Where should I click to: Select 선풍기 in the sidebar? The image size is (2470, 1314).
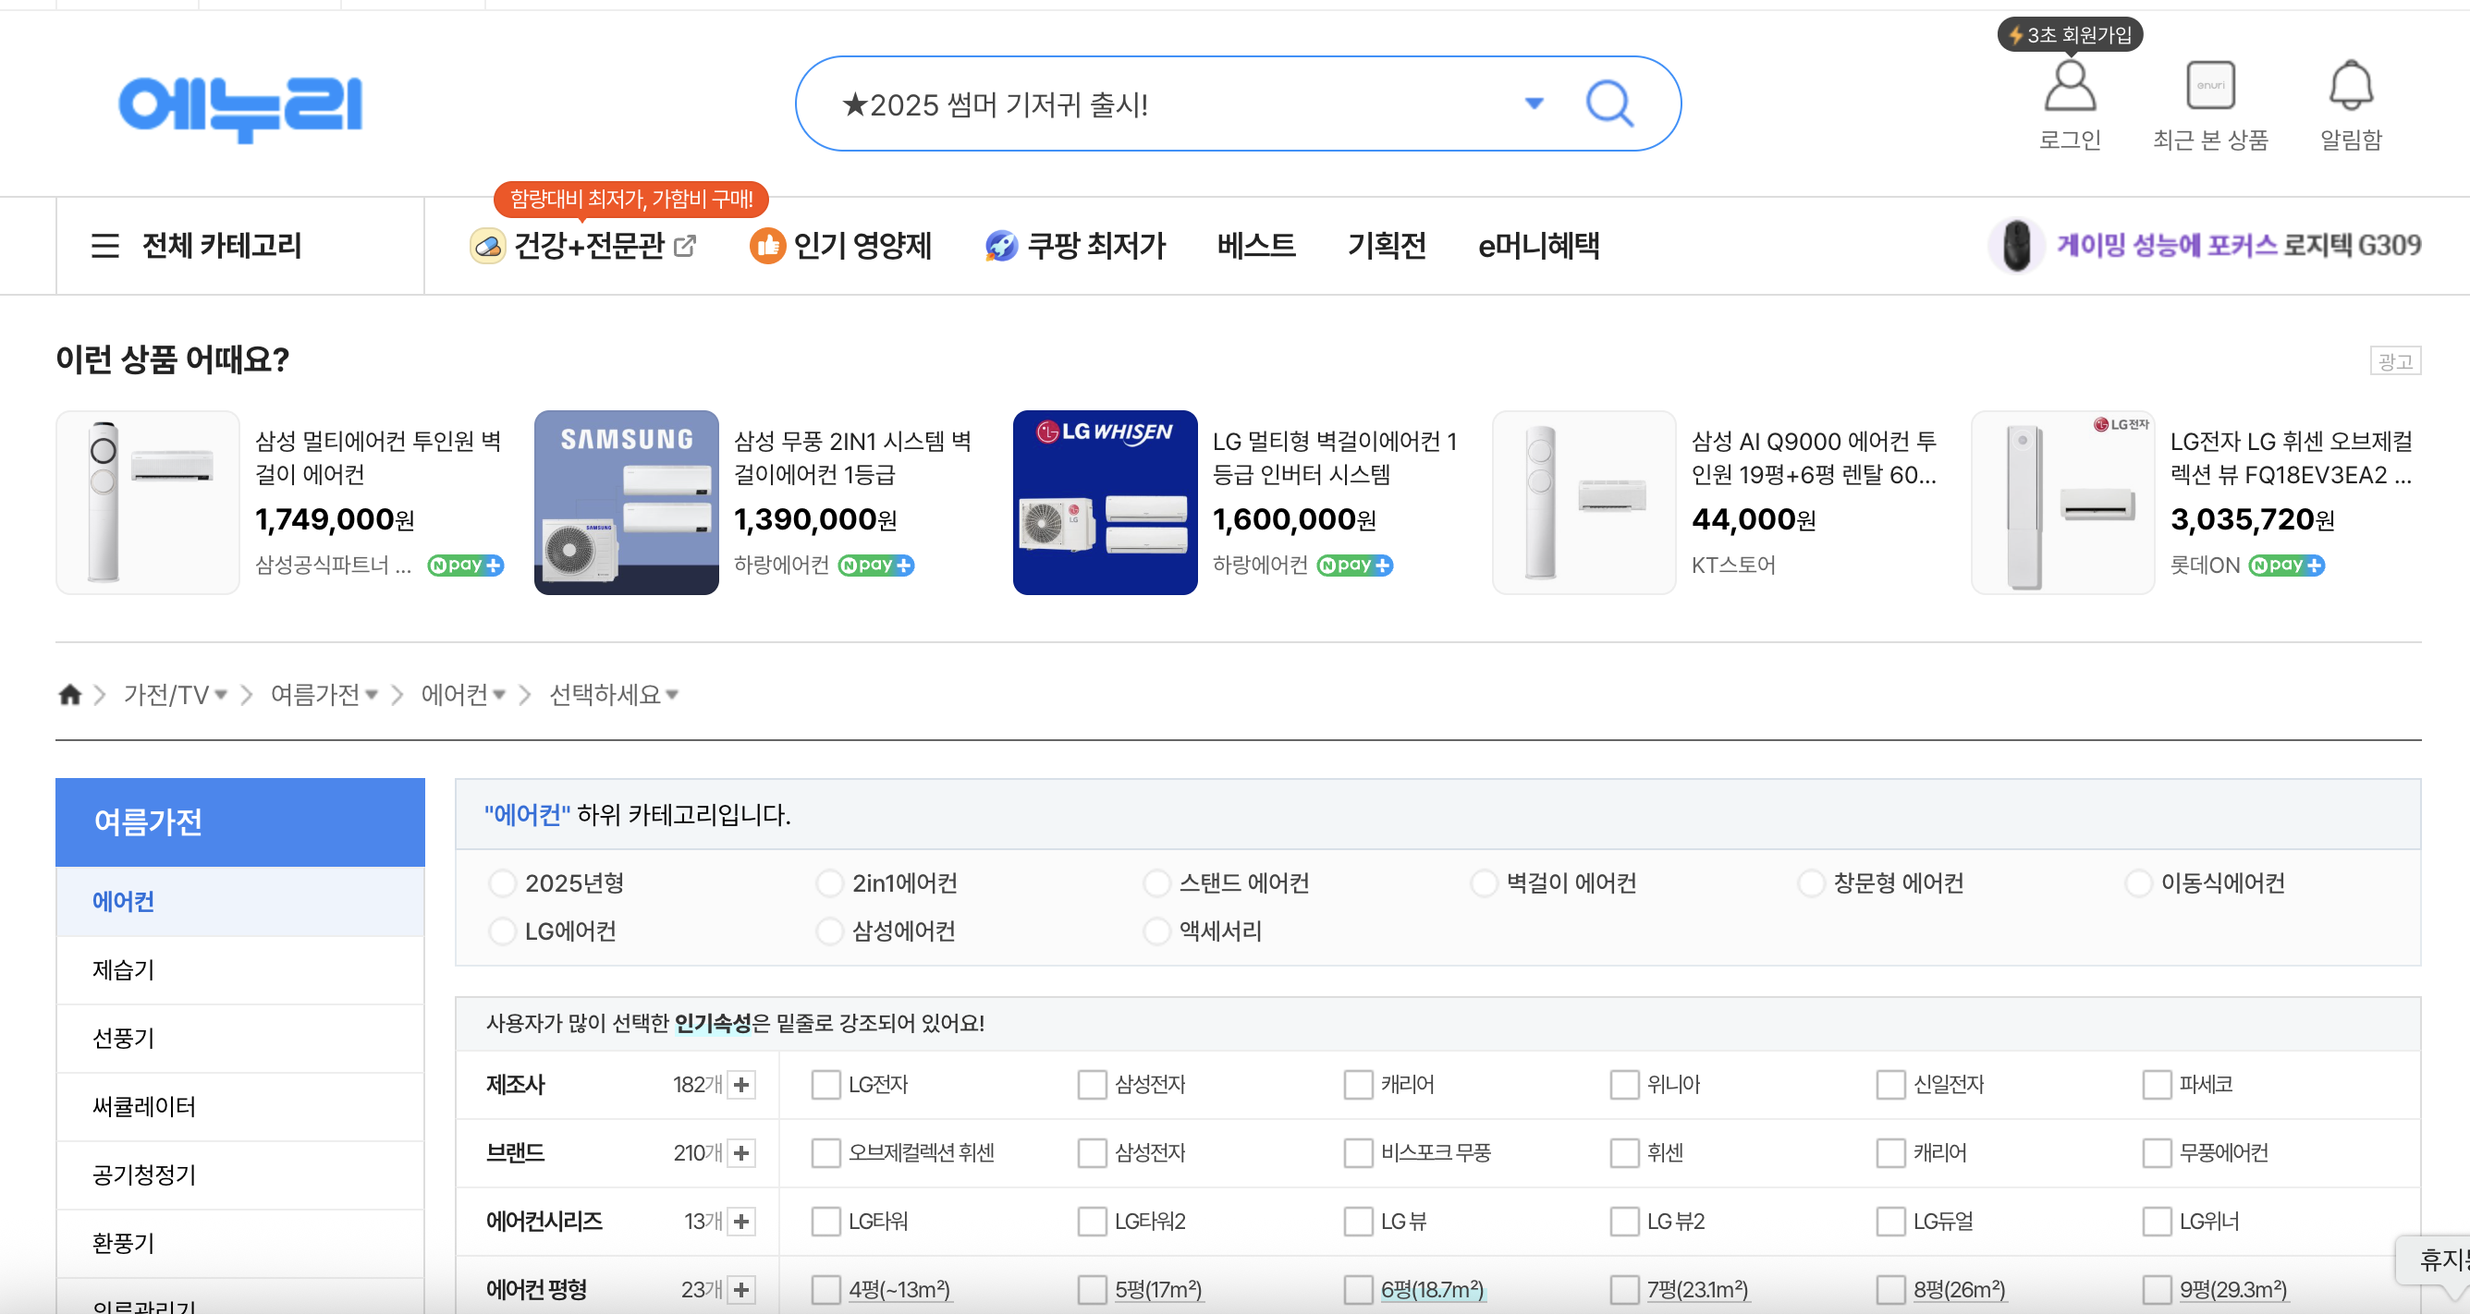[240, 1038]
